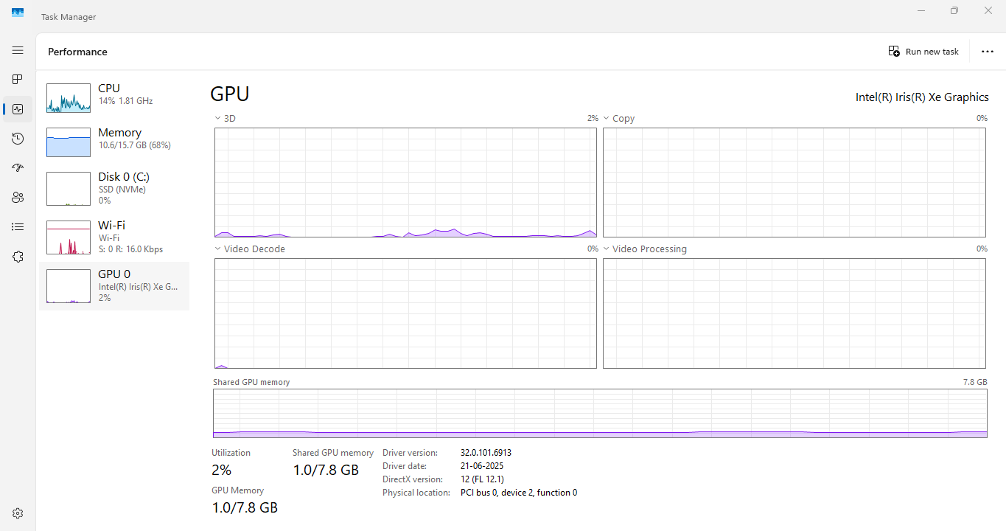Click the 2% reading above the 3D graph
This screenshot has width=1006, height=531.
click(593, 118)
